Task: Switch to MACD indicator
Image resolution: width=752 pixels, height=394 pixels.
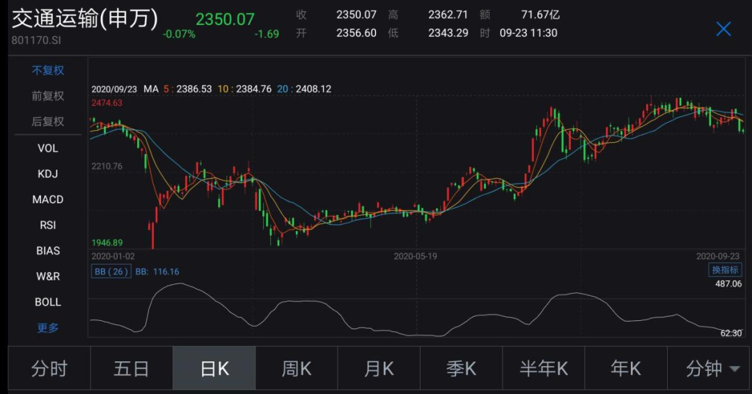Action: pyautogui.click(x=47, y=200)
